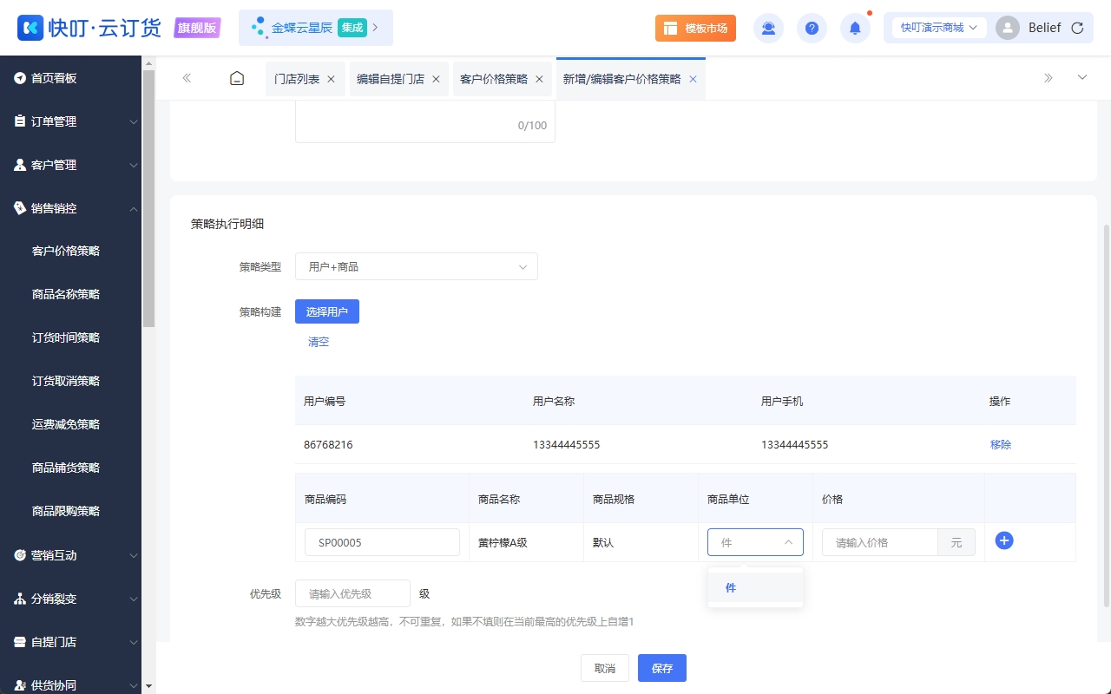Close the 门店列表 tab

pyautogui.click(x=331, y=79)
